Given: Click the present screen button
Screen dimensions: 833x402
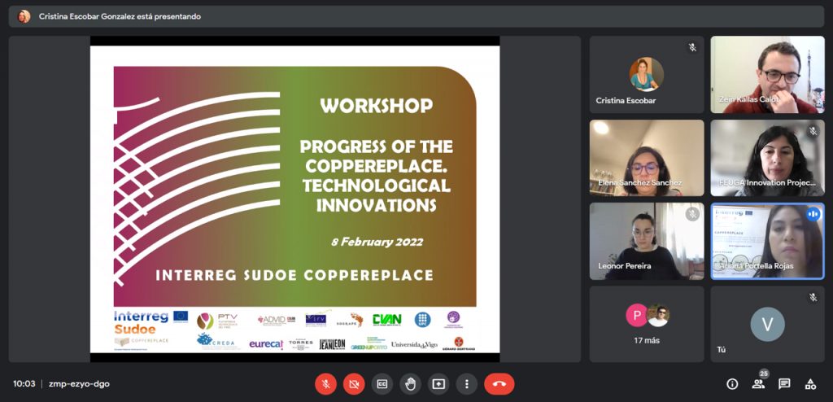Looking at the screenshot, I should tap(438, 384).
